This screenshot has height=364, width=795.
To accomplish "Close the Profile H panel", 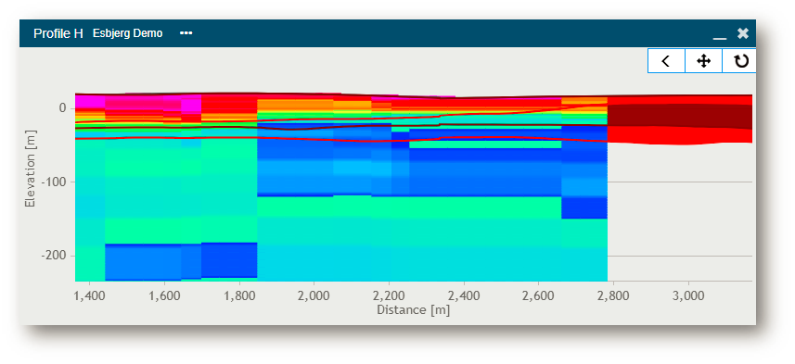I will pyautogui.click(x=743, y=33).
